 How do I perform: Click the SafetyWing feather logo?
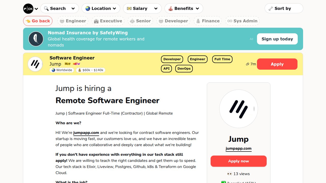36,39
